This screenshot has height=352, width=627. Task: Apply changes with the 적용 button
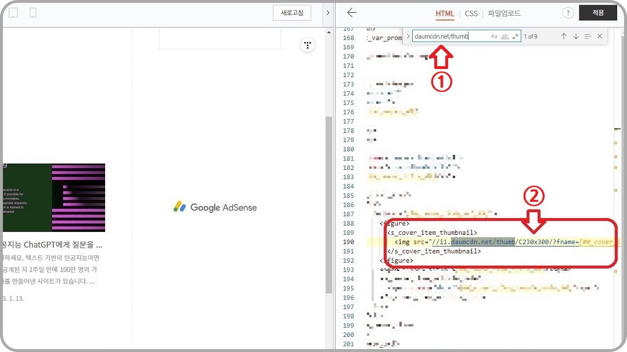tap(598, 12)
